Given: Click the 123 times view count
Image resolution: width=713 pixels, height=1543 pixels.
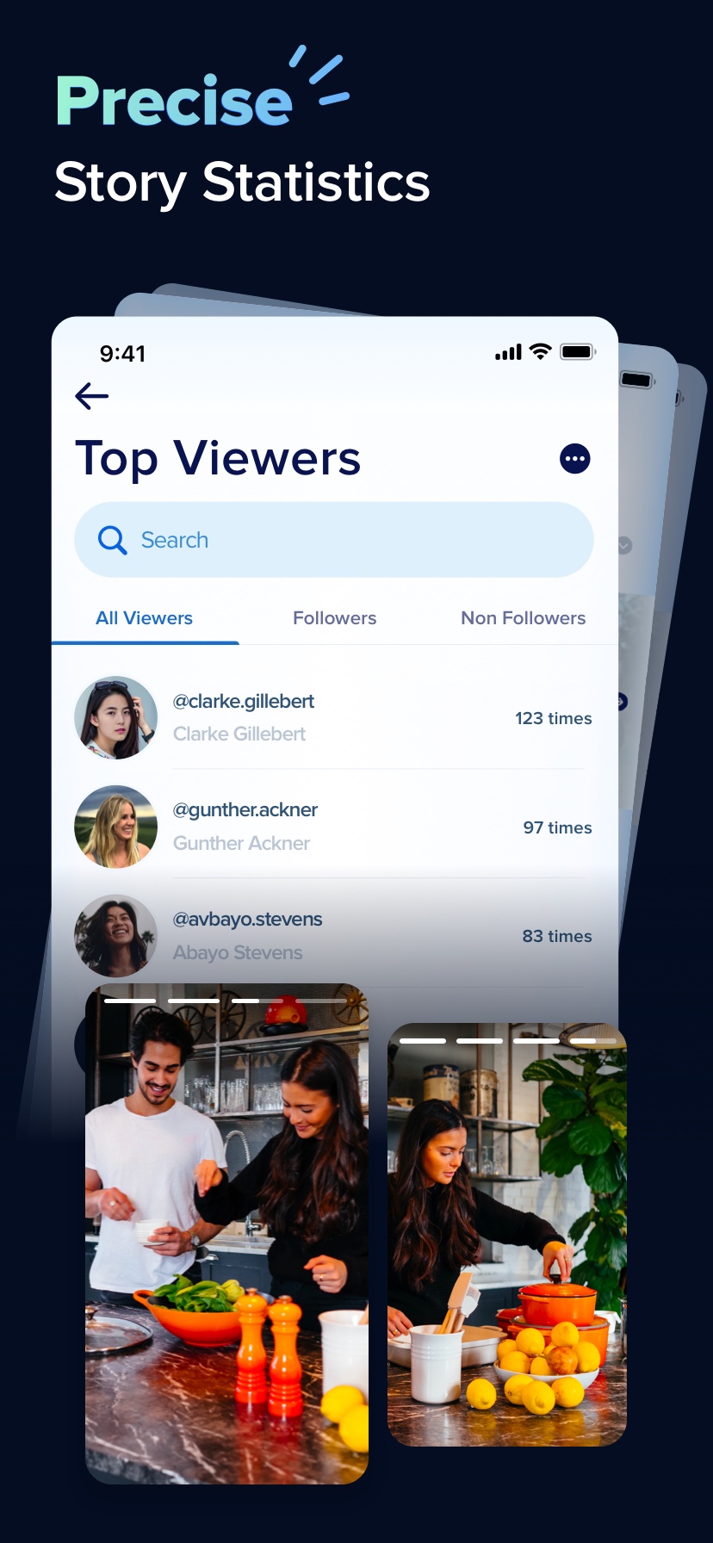Looking at the screenshot, I should pyautogui.click(x=554, y=718).
